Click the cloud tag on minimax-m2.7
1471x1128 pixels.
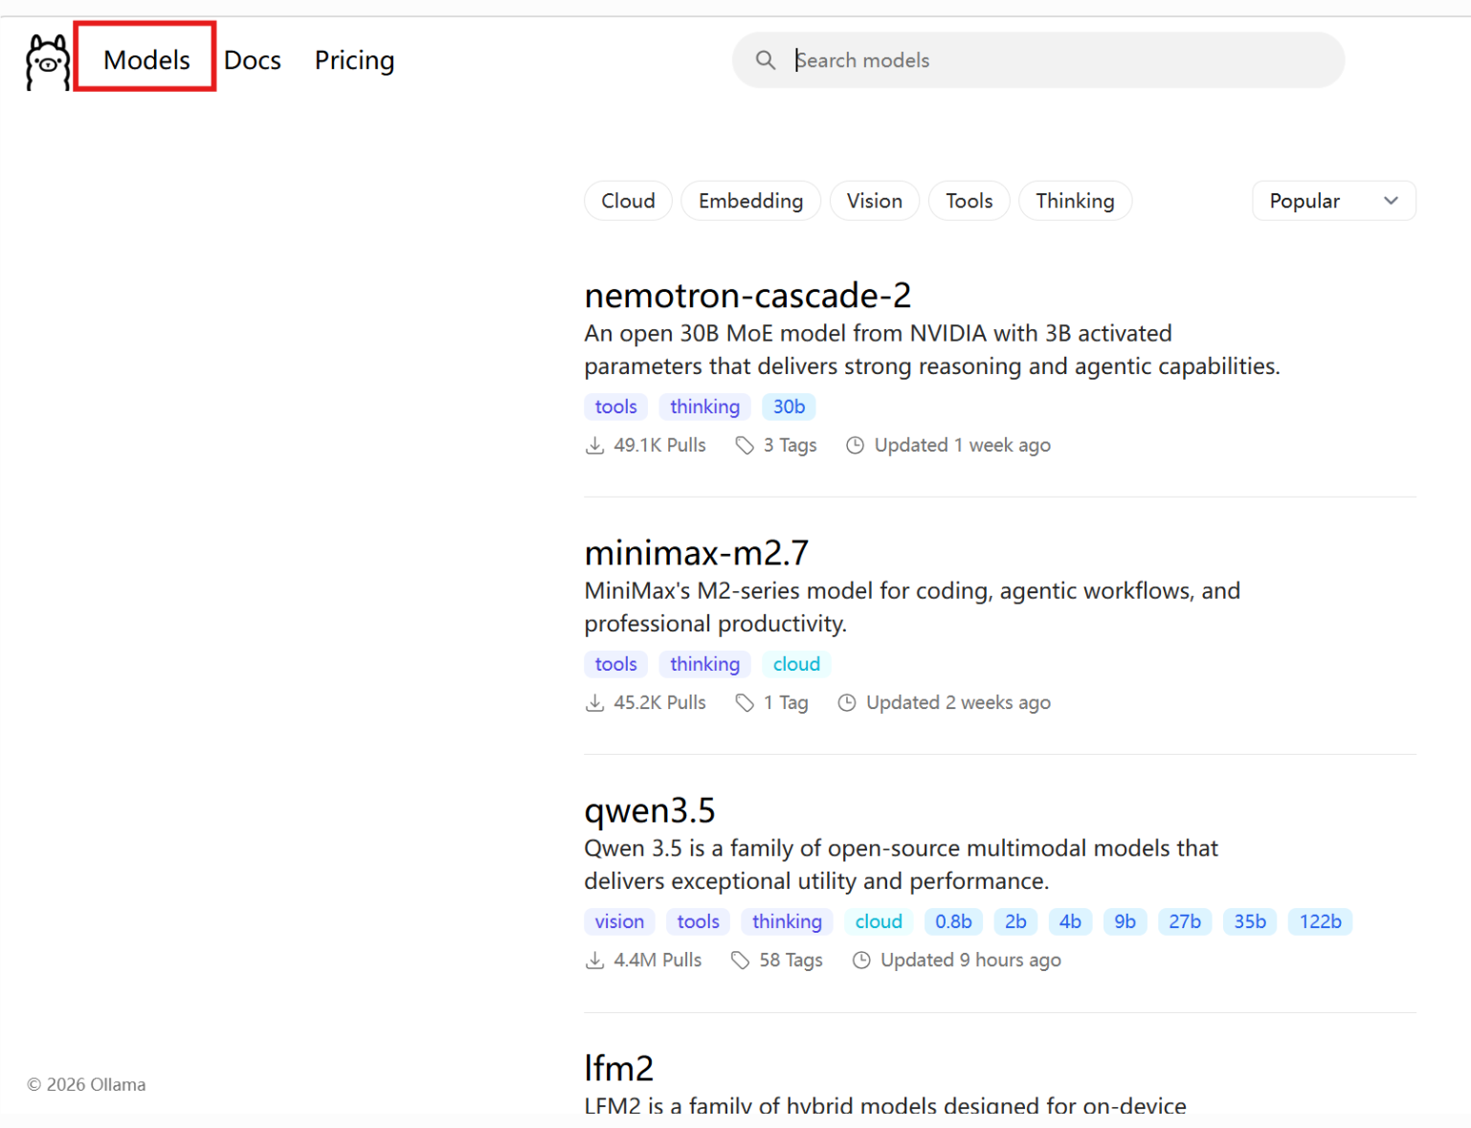[796, 664]
